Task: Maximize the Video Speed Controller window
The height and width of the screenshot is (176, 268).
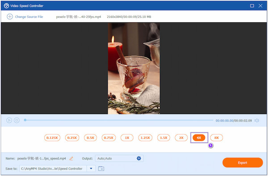Action: (252, 6)
